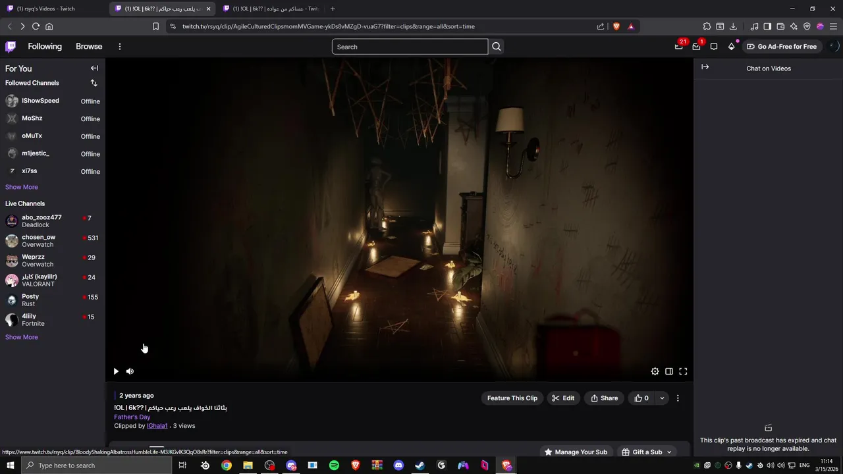The image size is (843, 474).
Task: Open Brave Rewards triangle icon
Action: pyautogui.click(x=631, y=26)
